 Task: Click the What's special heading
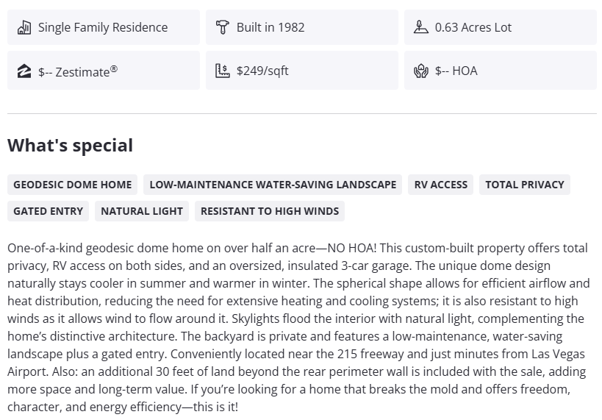(x=71, y=146)
